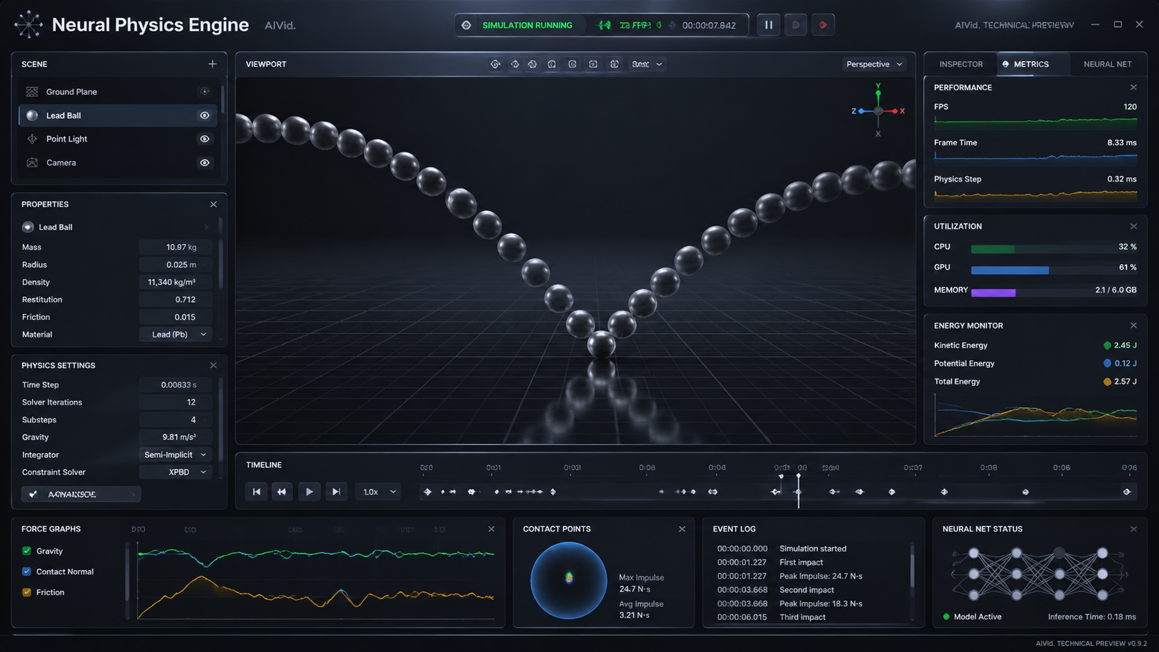
Task: Click the Kinetic Energy green color dot
Action: pyautogui.click(x=1107, y=346)
